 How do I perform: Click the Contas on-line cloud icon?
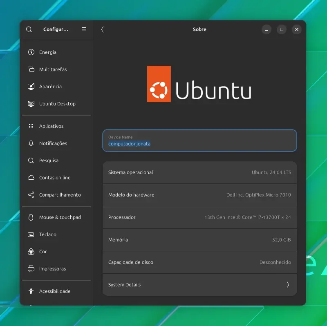coord(31,178)
